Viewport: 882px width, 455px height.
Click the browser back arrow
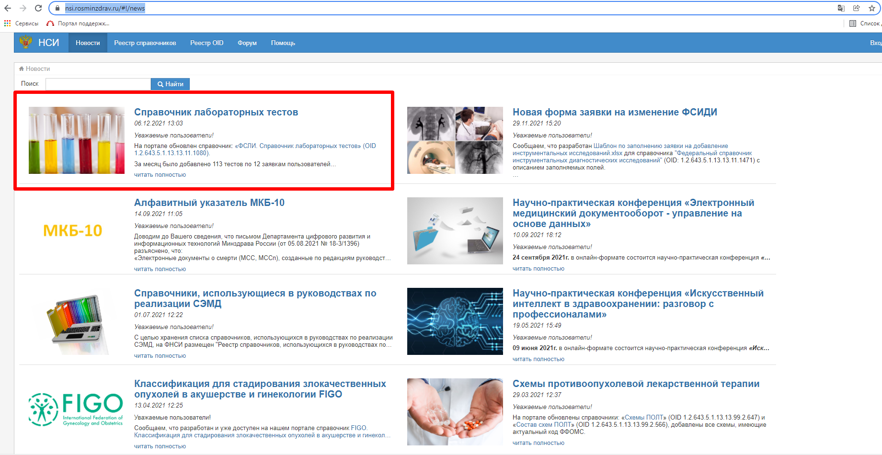[8, 8]
